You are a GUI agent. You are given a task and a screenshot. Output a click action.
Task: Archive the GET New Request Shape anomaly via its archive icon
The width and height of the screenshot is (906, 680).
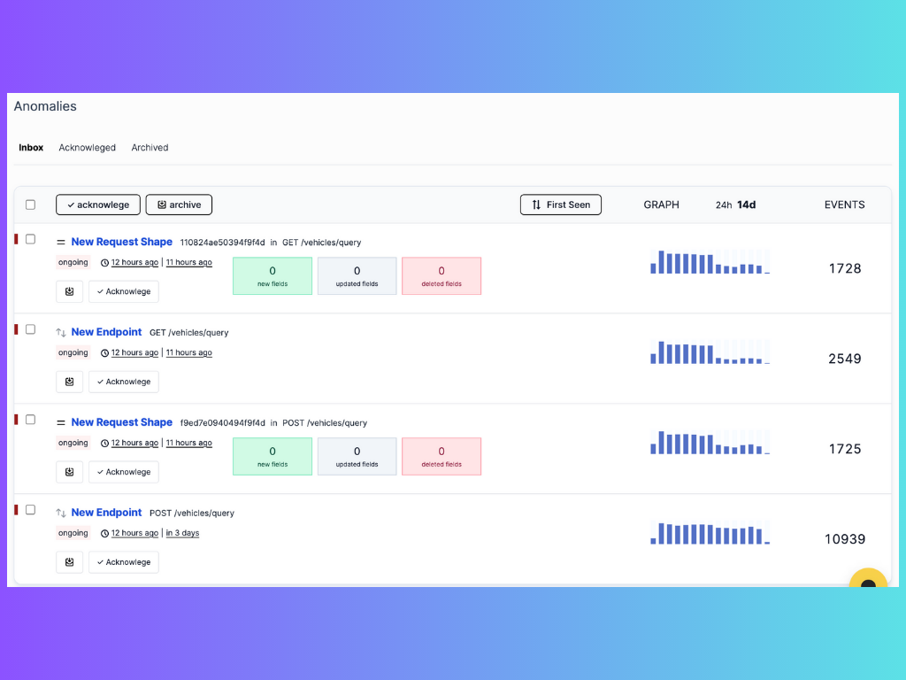point(69,290)
